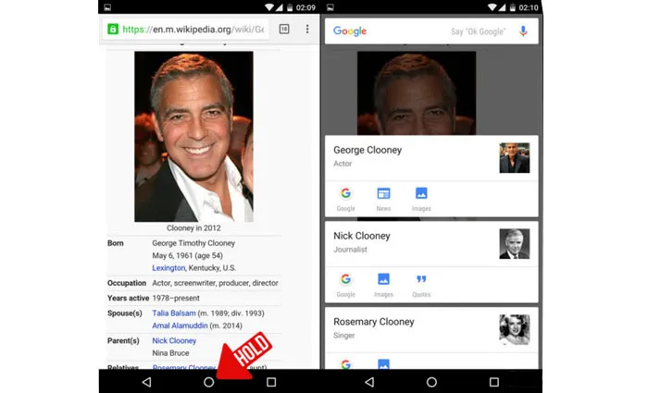Screen dimensions: 648x393
Task: Open Images results for George Clooney
Action: (x=421, y=196)
